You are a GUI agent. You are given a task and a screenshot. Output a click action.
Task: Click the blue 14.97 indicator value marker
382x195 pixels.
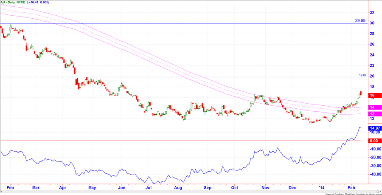tap(374, 128)
